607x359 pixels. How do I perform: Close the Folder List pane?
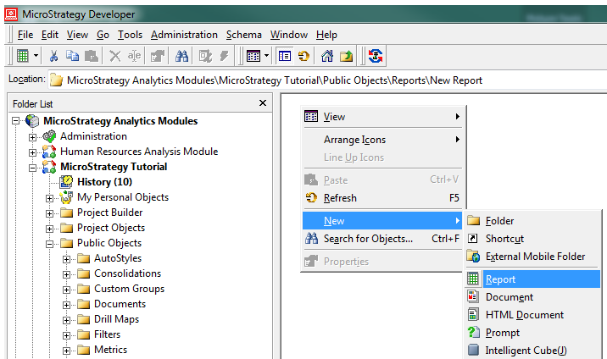pyautogui.click(x=262, y=102)
